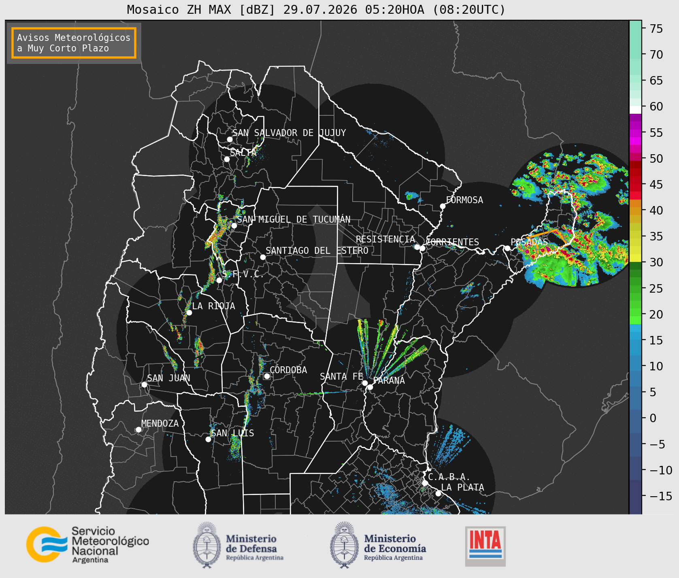Click the magenta 55 dBZ color band
Image resolution: width=679 pixels, height=578 pixels.
[635, 133]
